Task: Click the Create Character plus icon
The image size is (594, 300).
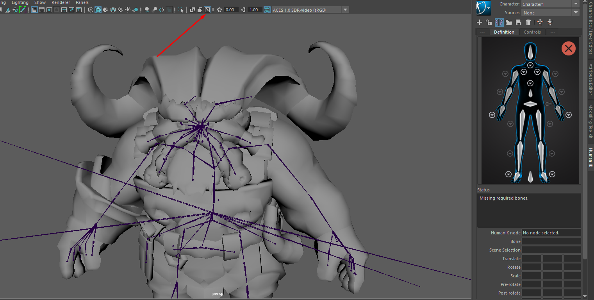Action: [480, 23]
